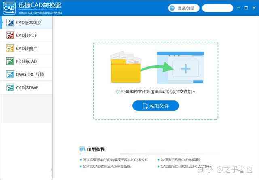
Task: Go to the DWG DXF互转 menu entry
Action: click(x=26, y=74)
